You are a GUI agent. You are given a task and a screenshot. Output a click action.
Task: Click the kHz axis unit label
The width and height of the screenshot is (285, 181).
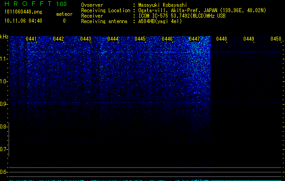tap(4, 37)
